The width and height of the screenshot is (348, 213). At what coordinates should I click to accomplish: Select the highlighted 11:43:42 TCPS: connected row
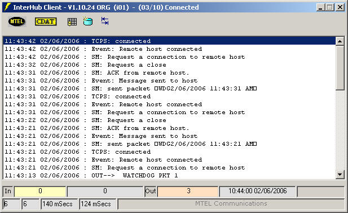tap(169, 41)
